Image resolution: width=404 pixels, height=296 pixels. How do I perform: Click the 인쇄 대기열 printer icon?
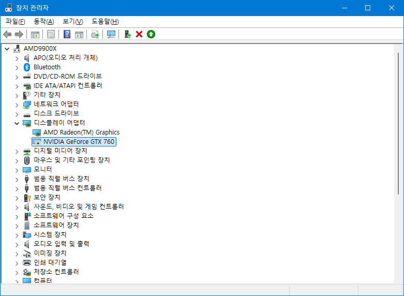(x=27, y=263)
